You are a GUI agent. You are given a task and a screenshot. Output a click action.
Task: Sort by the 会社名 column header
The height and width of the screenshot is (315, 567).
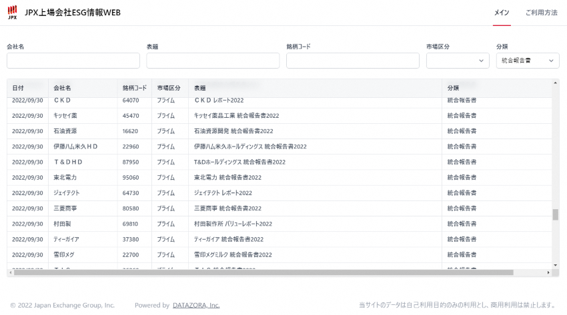63,88
